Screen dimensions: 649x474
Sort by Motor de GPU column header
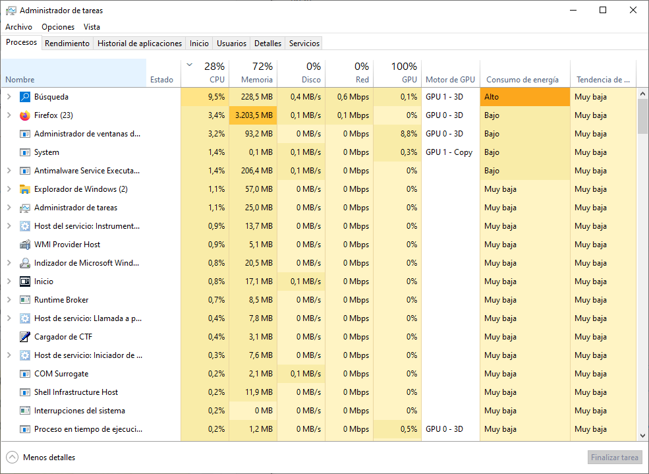450,73
